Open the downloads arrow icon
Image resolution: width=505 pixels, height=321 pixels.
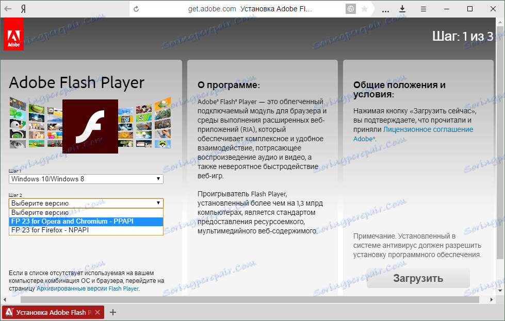click(x=402, y=9)
